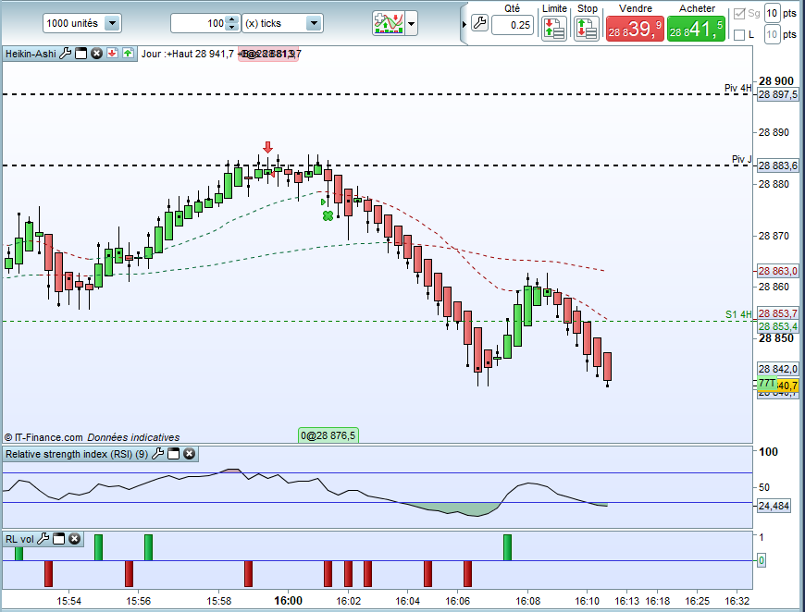Click the 15:54 time axis label
The height and width of the screenshot is (612, 805).
[x=68, y=601]
